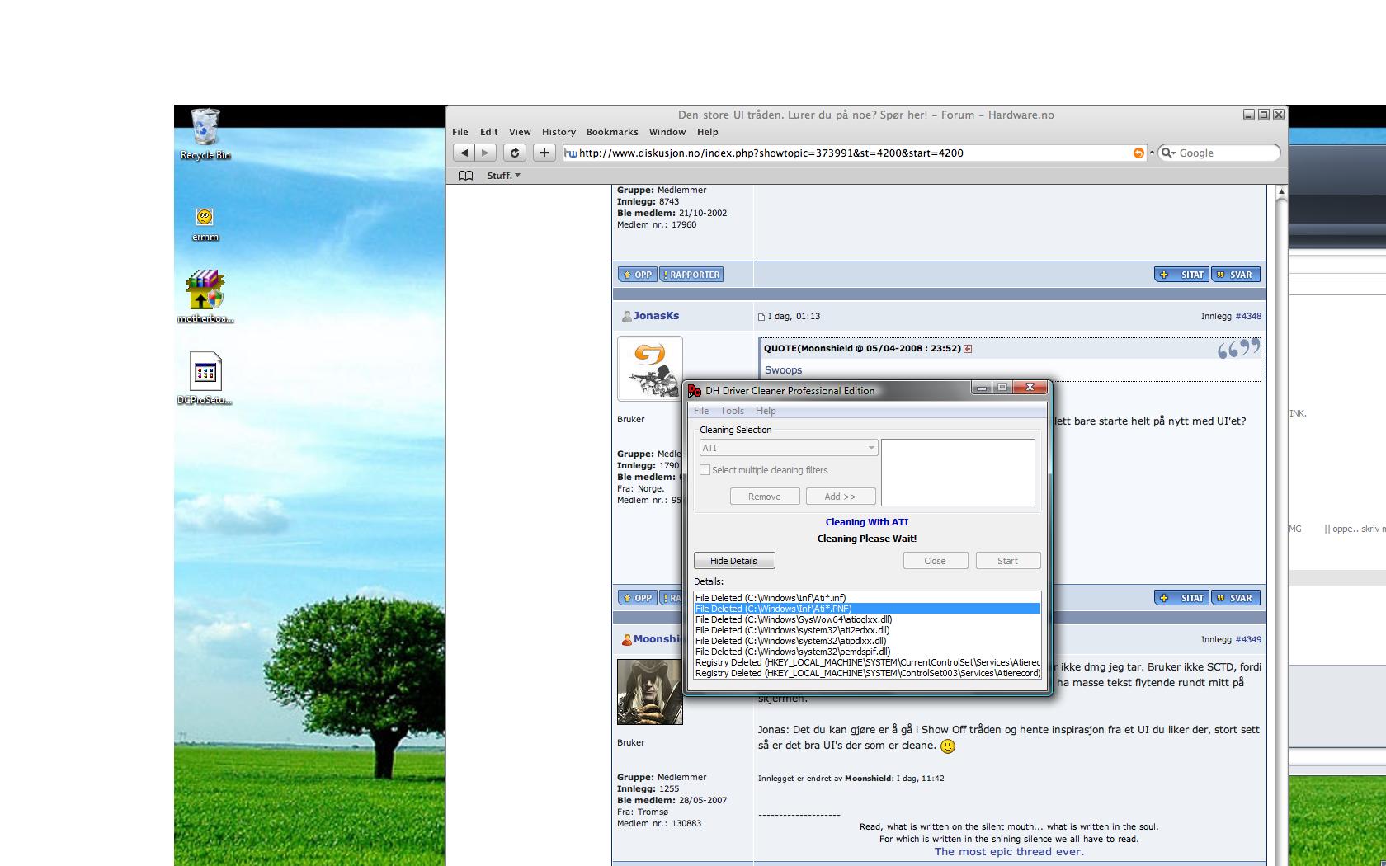Add bookmark with the plus button
Viewport: 1386px width, 866px height.
[x=544, y=153]
